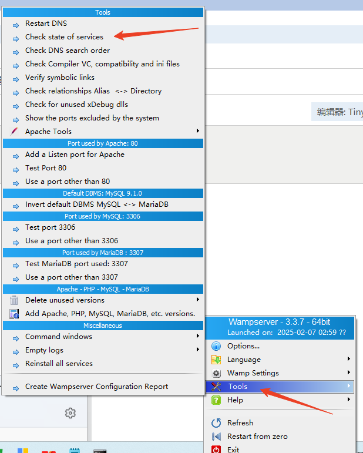Image resolution: width=363 pixels, height=453 pixels.
Task: Click the Port used by Apache: 80 header
Action: 103,143
